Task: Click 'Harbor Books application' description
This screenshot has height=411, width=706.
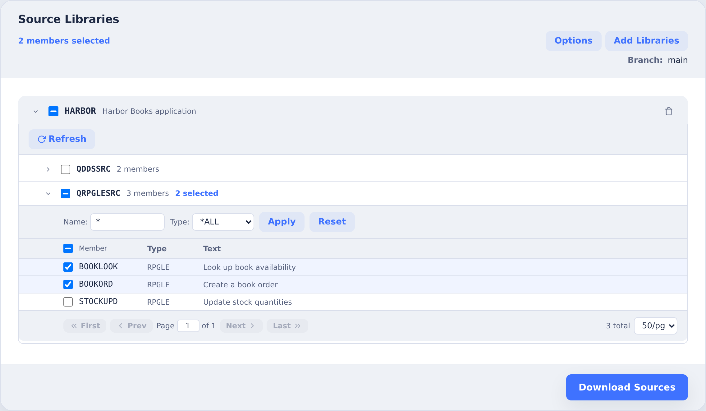Action: [149, 111]
